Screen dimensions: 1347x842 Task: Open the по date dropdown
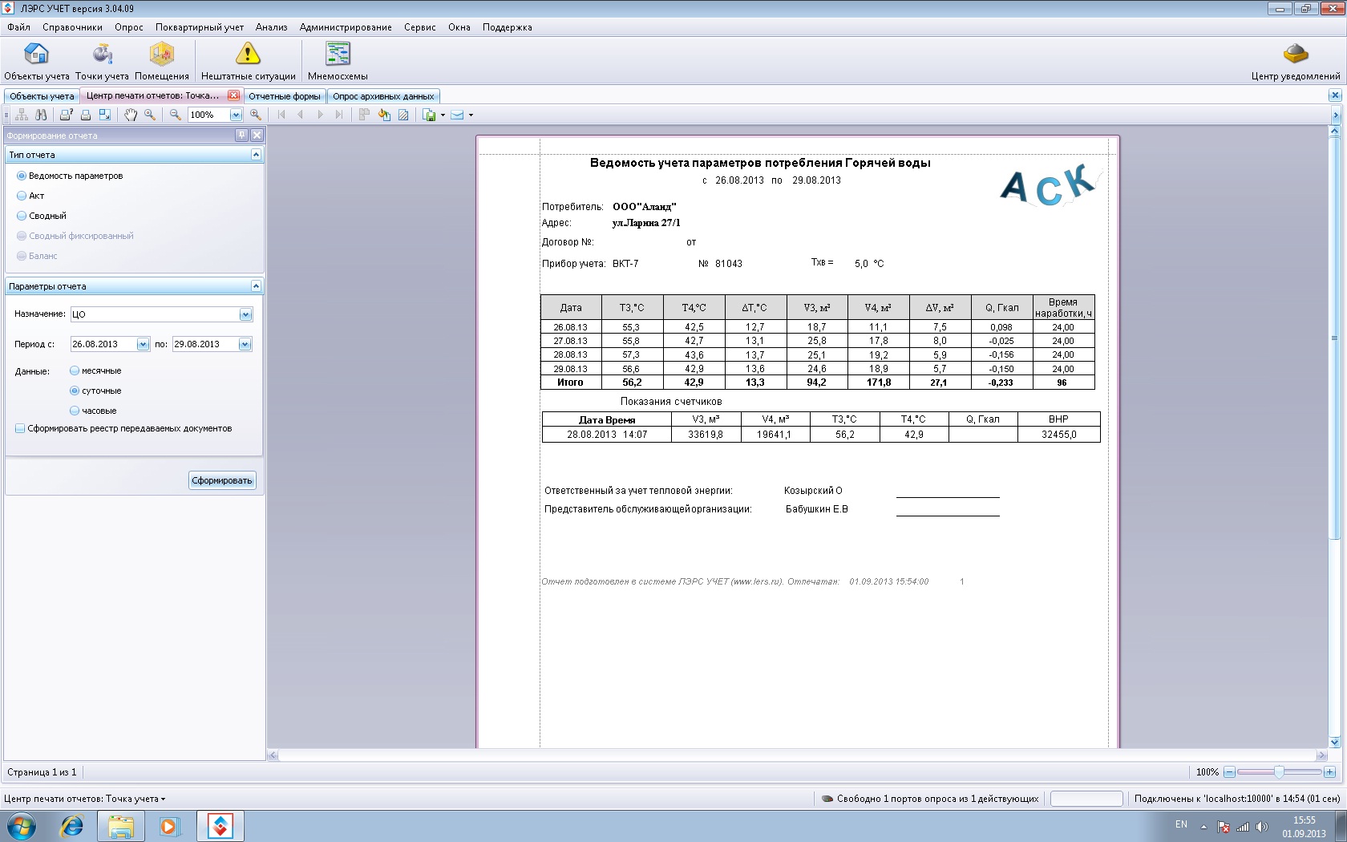[245, 344]
